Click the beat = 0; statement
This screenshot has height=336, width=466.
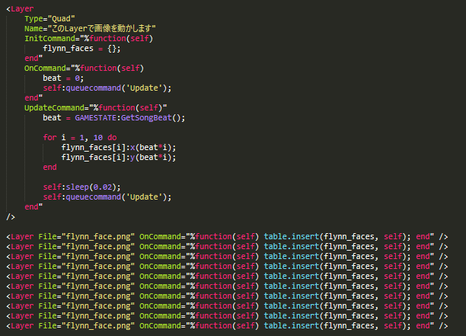(x=63, y=78)
